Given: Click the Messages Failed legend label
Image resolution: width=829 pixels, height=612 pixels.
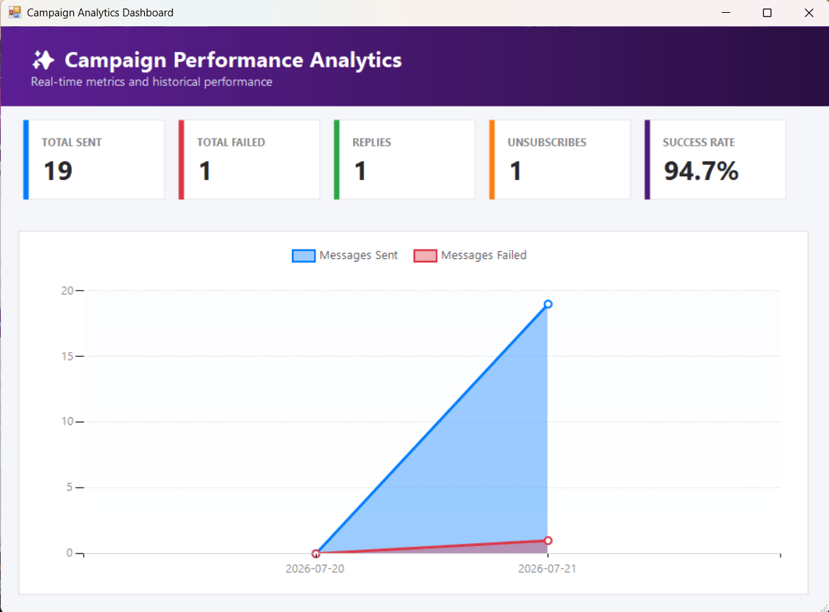Looking at the screenshot, I should point(484,255).
